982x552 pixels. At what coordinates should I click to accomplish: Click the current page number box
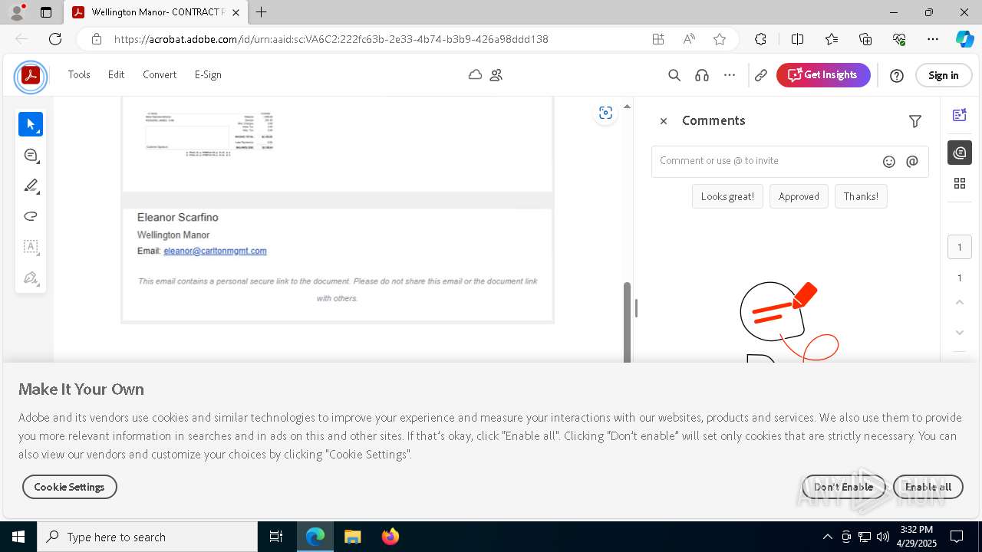tap(960, 247)
